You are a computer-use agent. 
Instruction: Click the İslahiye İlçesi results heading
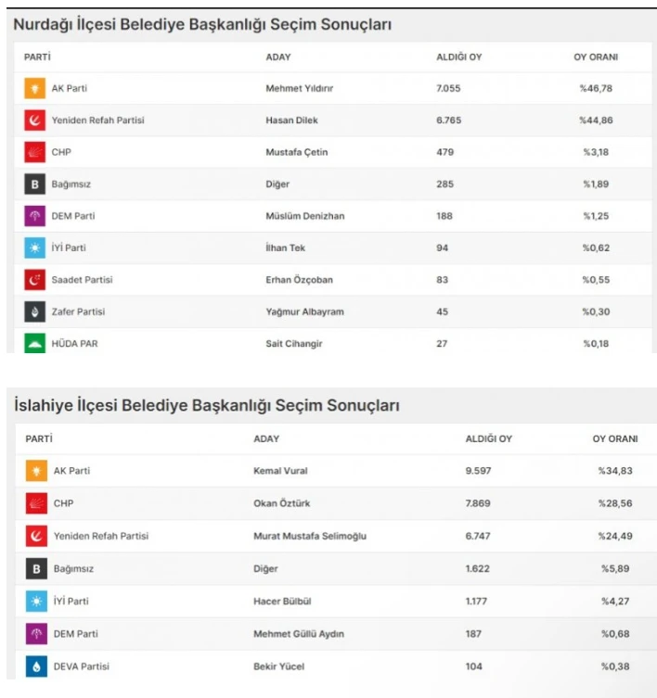(207, 406)
